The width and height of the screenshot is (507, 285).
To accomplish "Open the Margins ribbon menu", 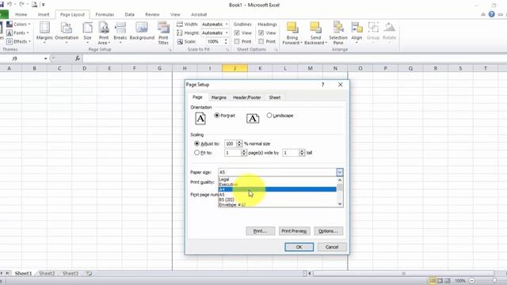I will click(44, 32).
